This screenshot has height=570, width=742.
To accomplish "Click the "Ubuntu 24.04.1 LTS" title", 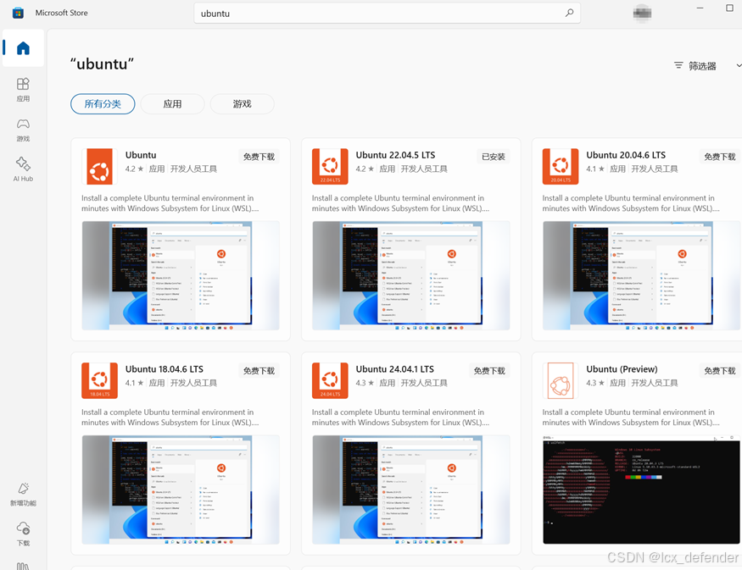I will [x=394, y=369].
